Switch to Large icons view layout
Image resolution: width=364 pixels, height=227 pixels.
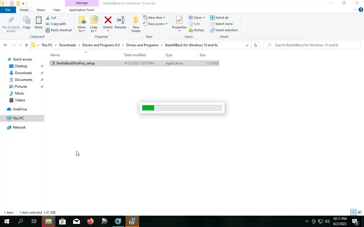point(360,212)
